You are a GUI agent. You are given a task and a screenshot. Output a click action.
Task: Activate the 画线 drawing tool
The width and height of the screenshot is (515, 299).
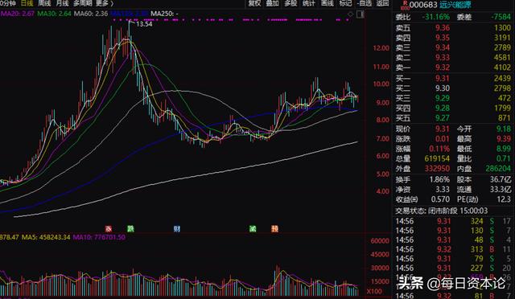click(x=328, y=3)
